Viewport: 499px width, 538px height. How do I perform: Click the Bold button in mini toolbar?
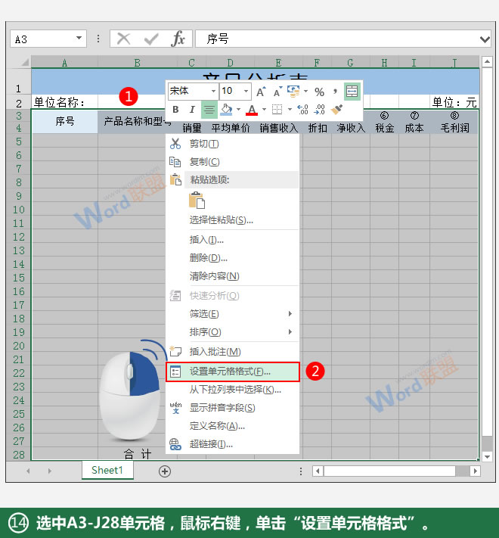175,110
